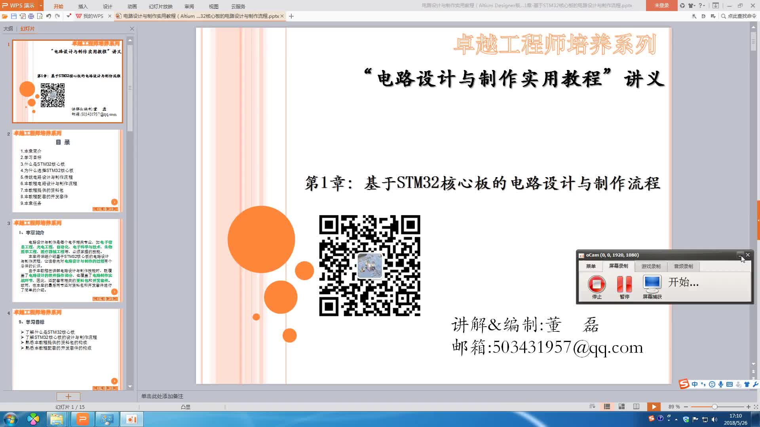Add a new document tab with plus
The height and width of the screenshot is (427, 760).
pos(291,16)
